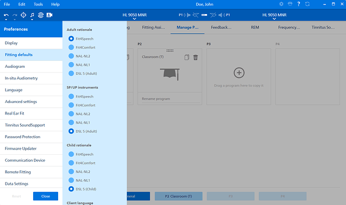Open the Help menu
Screen dimensions: 346x205
pos(55,4)
